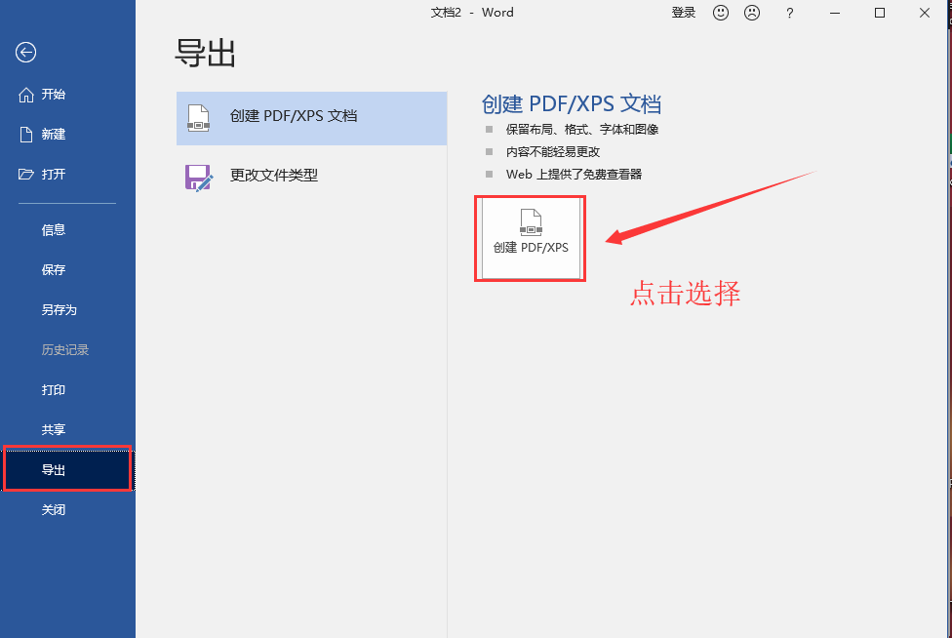This screenshot has height=638, width=952.
Task: Close the Word window
Action: (x=924, y=13)
